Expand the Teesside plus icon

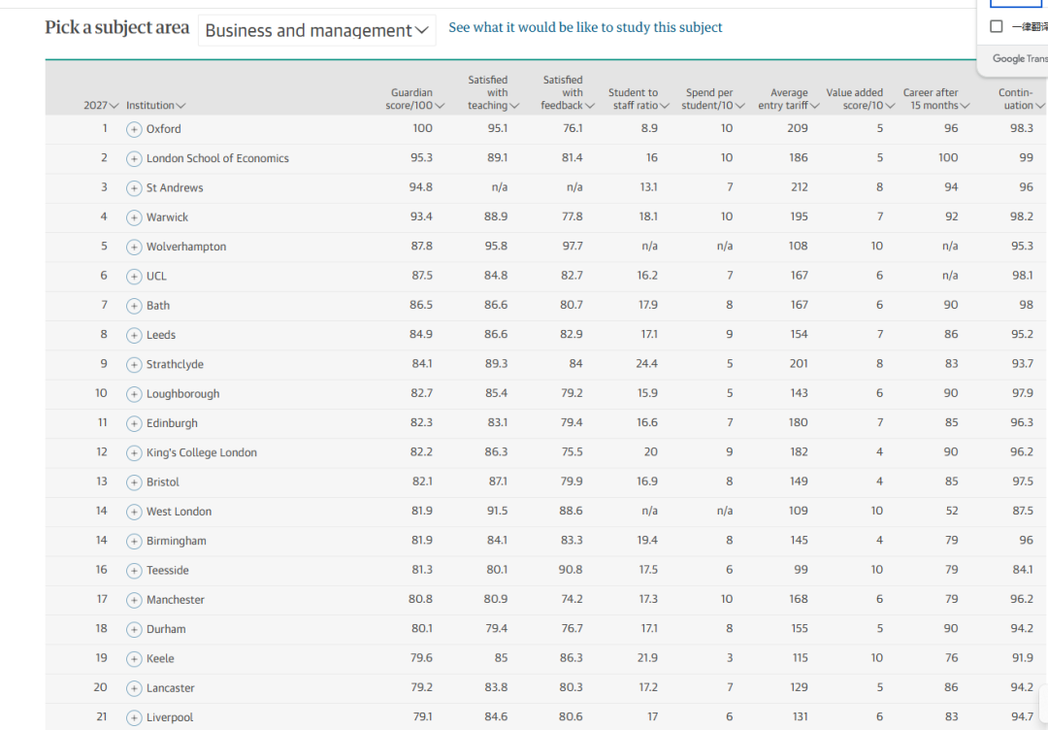tap(134, 571)
